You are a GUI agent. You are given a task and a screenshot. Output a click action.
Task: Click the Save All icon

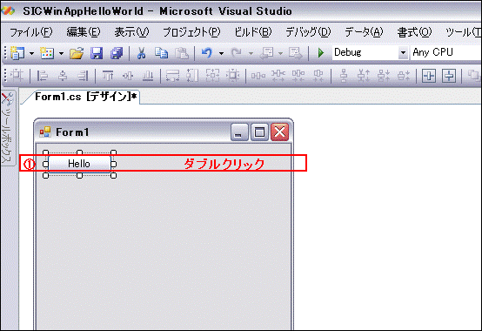pyautogui.click(x=117, y=53)
